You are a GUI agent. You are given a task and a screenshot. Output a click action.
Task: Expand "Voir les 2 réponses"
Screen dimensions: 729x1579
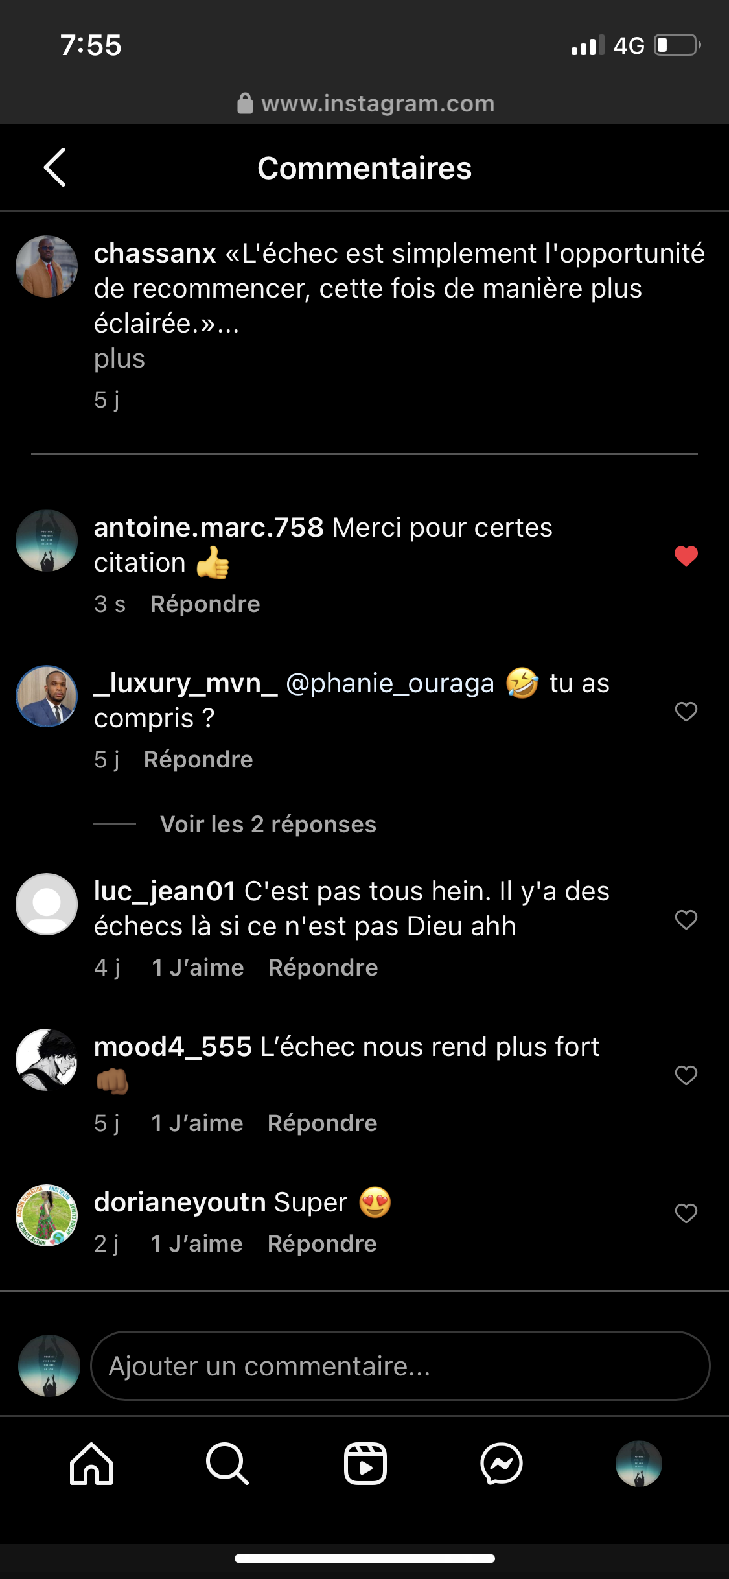coord(268,825)
